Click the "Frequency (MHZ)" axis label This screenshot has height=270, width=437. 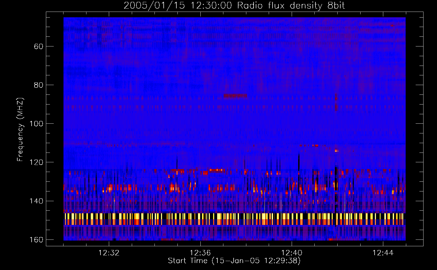pos(20,130)
